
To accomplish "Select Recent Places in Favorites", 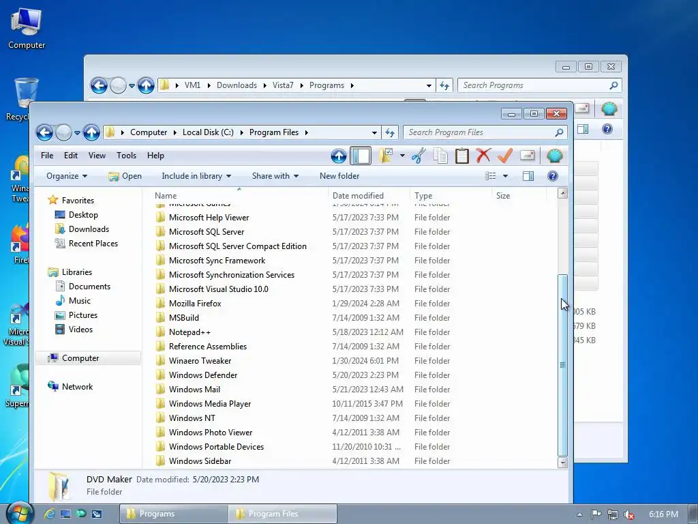I will click(93, 244).
